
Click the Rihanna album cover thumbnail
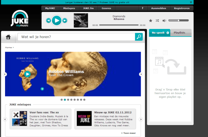pos(81,20)
